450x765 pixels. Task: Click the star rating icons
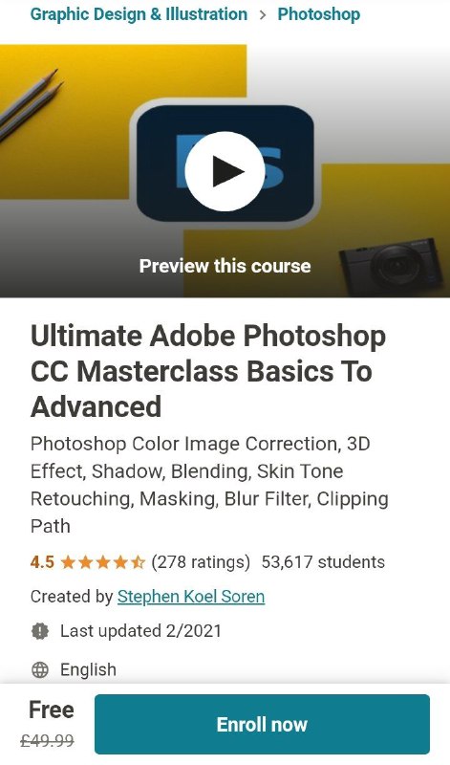tap(103, 562)
